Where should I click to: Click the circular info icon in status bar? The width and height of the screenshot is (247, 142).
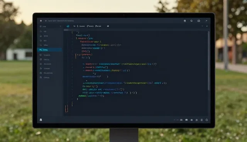(207, 120)
